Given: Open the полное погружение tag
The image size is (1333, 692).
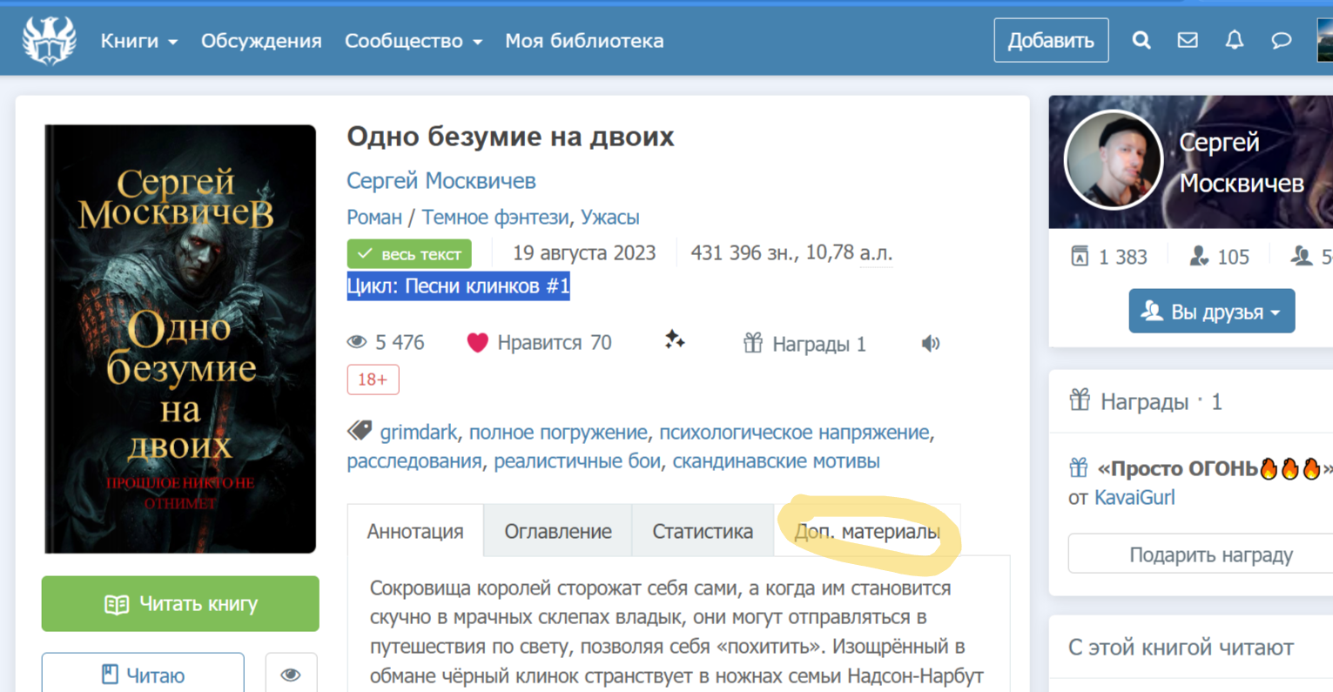Looking at the screenshot, I should (558, 432).
